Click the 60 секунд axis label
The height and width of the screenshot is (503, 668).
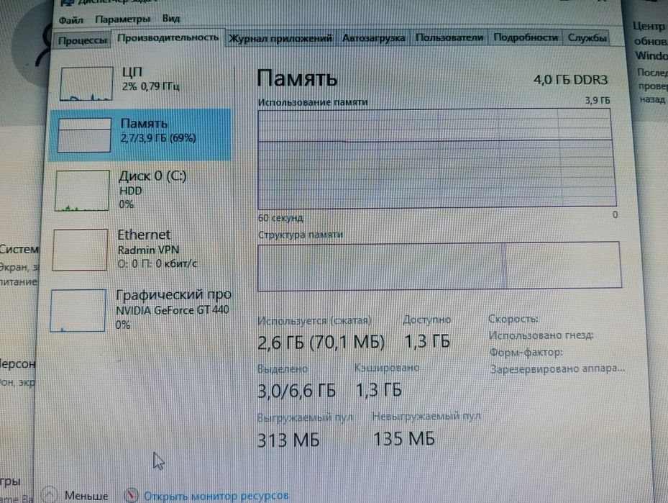(280, 218)
